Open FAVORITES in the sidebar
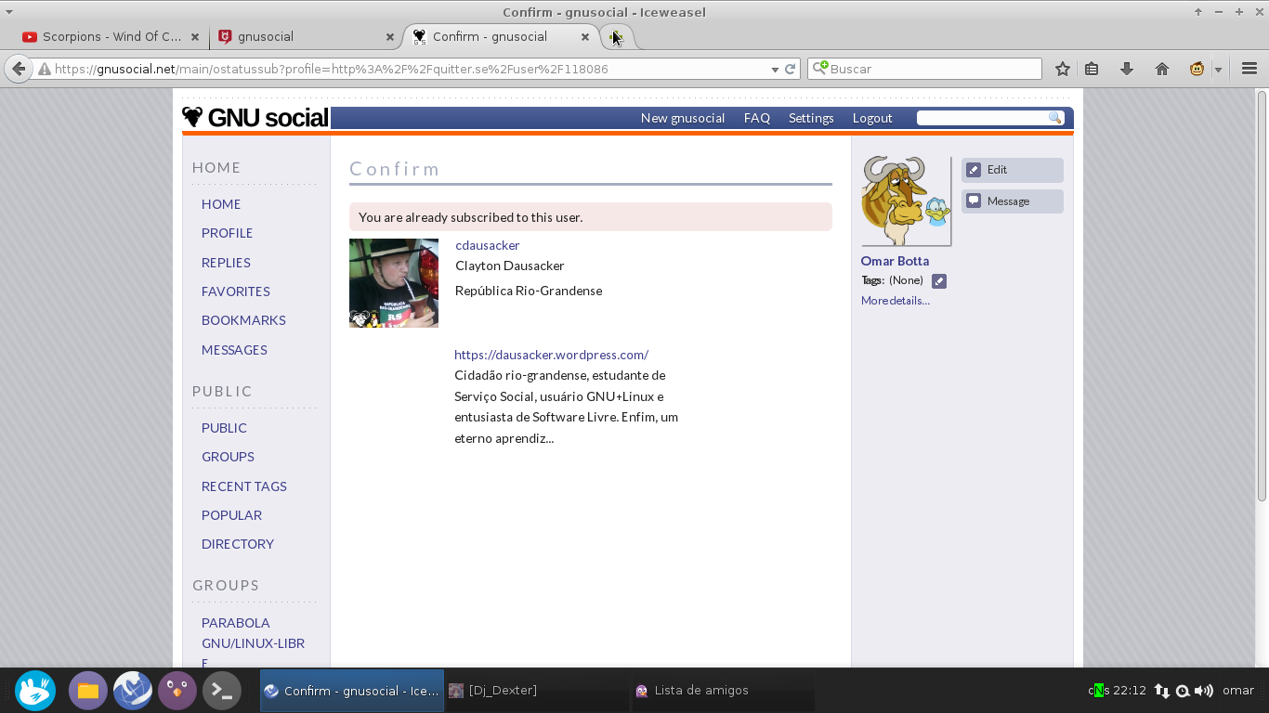 point(236,292)
